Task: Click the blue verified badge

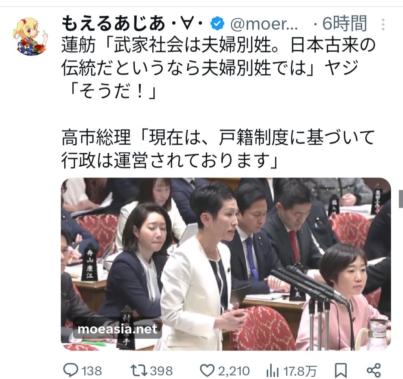Action: tap(217, 23)
